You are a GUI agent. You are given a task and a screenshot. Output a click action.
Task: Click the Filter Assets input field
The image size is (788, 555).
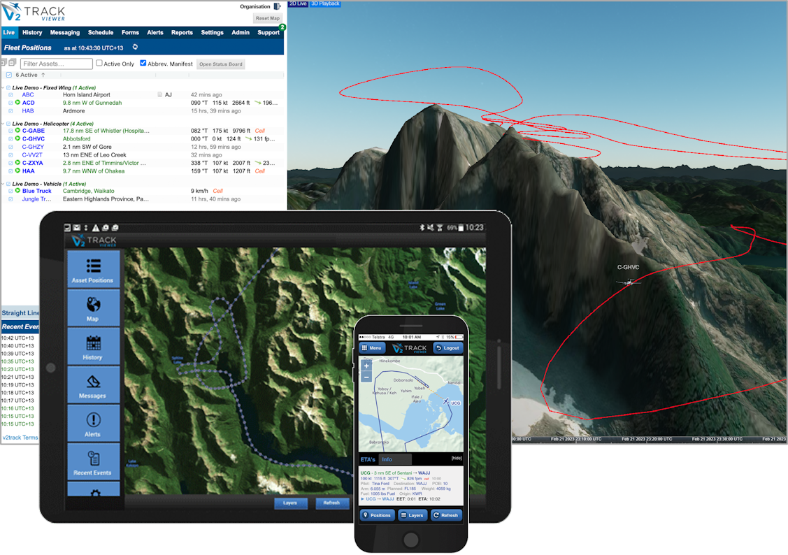(x=57, y=64)
